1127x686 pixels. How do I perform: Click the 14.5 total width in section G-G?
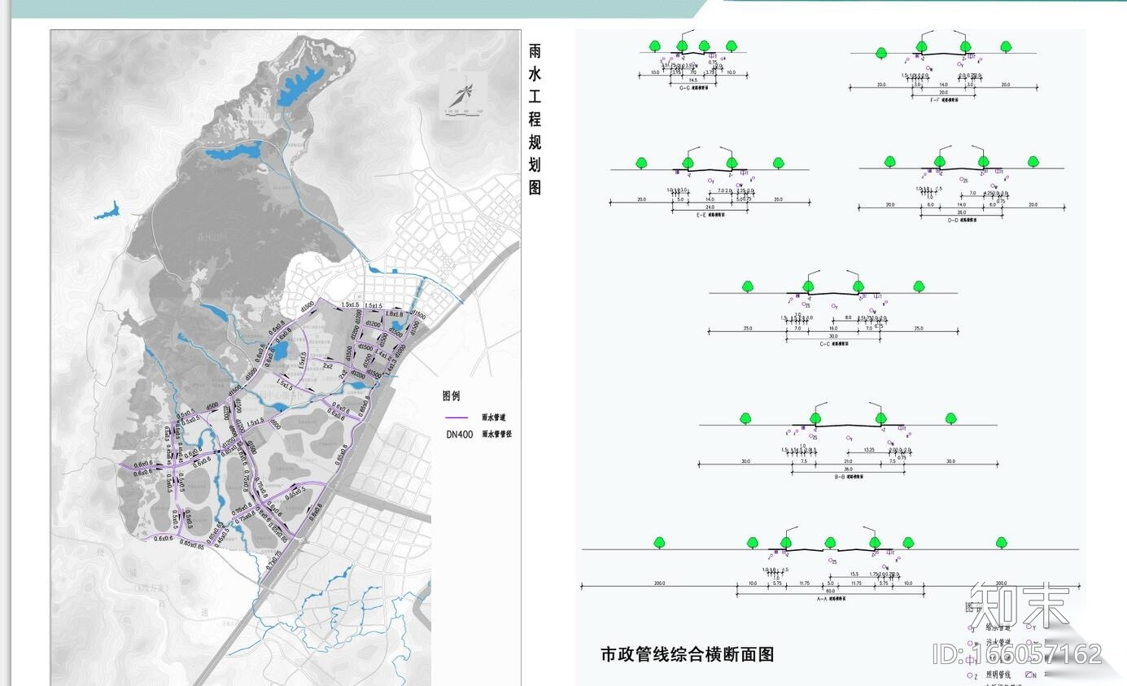pyautogui.click(x=692, y=81)
